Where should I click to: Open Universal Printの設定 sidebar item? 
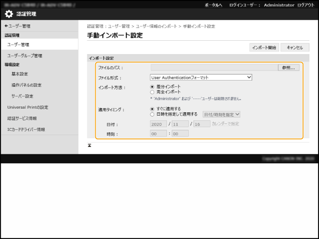tap(28, 107)
